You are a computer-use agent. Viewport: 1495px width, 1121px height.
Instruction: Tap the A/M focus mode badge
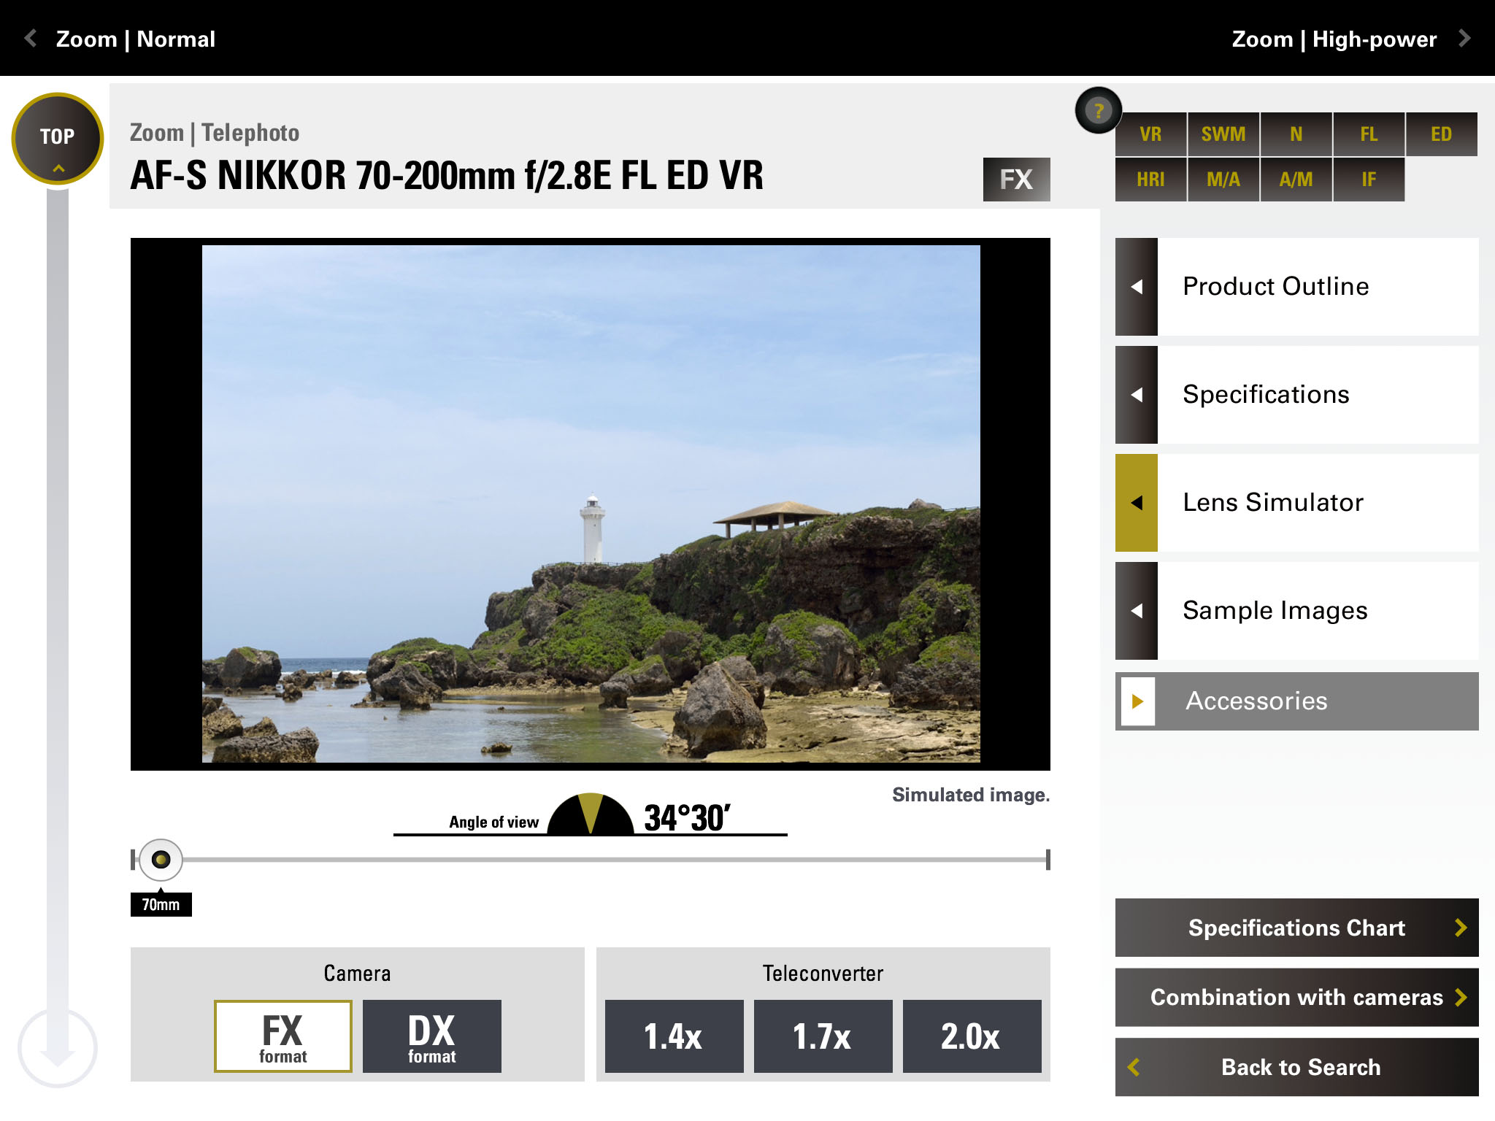tap(1296, 180)
